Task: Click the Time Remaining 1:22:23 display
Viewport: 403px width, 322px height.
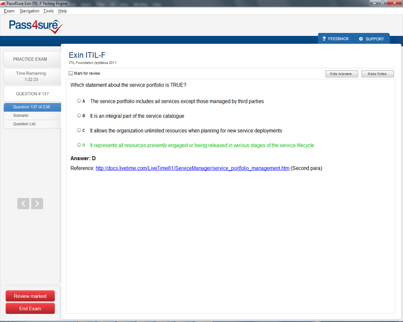Action: 32,76
